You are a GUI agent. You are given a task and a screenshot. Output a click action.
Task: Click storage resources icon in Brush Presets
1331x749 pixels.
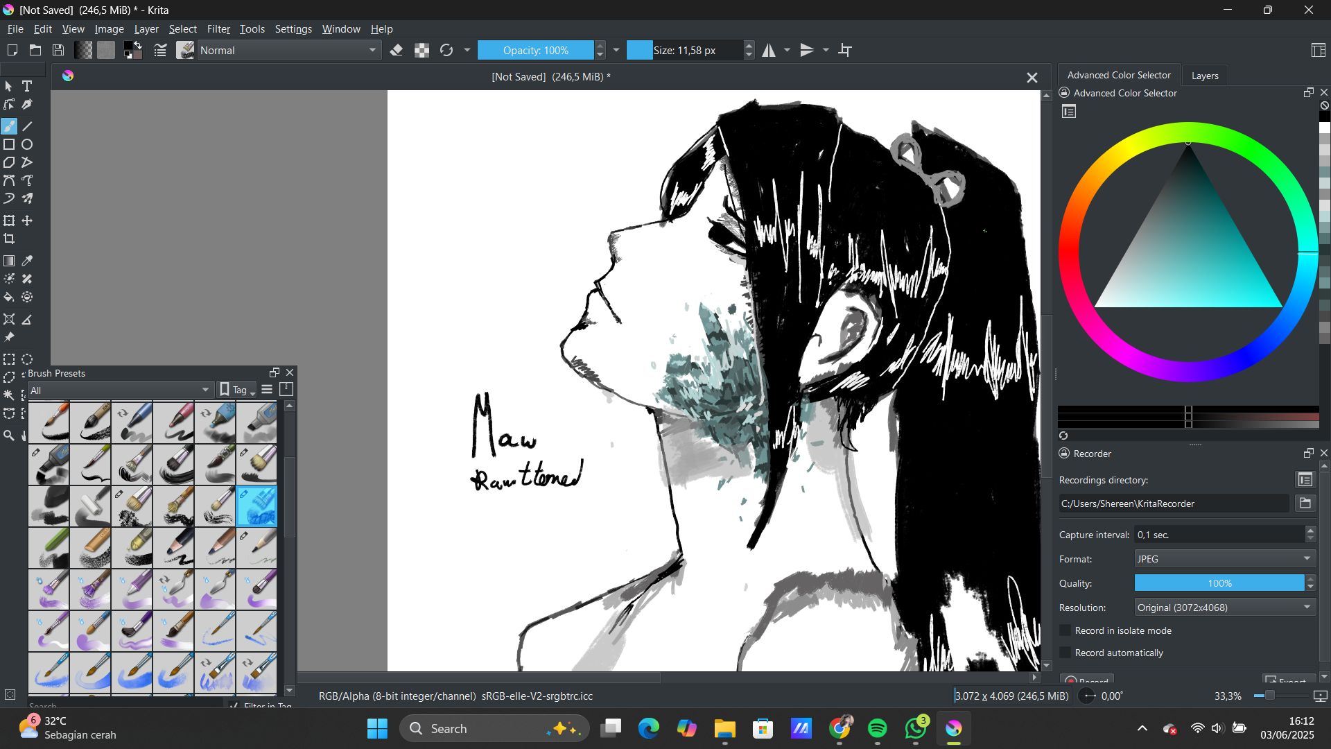[286, 389]
